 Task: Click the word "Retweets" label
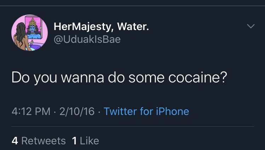44,140
